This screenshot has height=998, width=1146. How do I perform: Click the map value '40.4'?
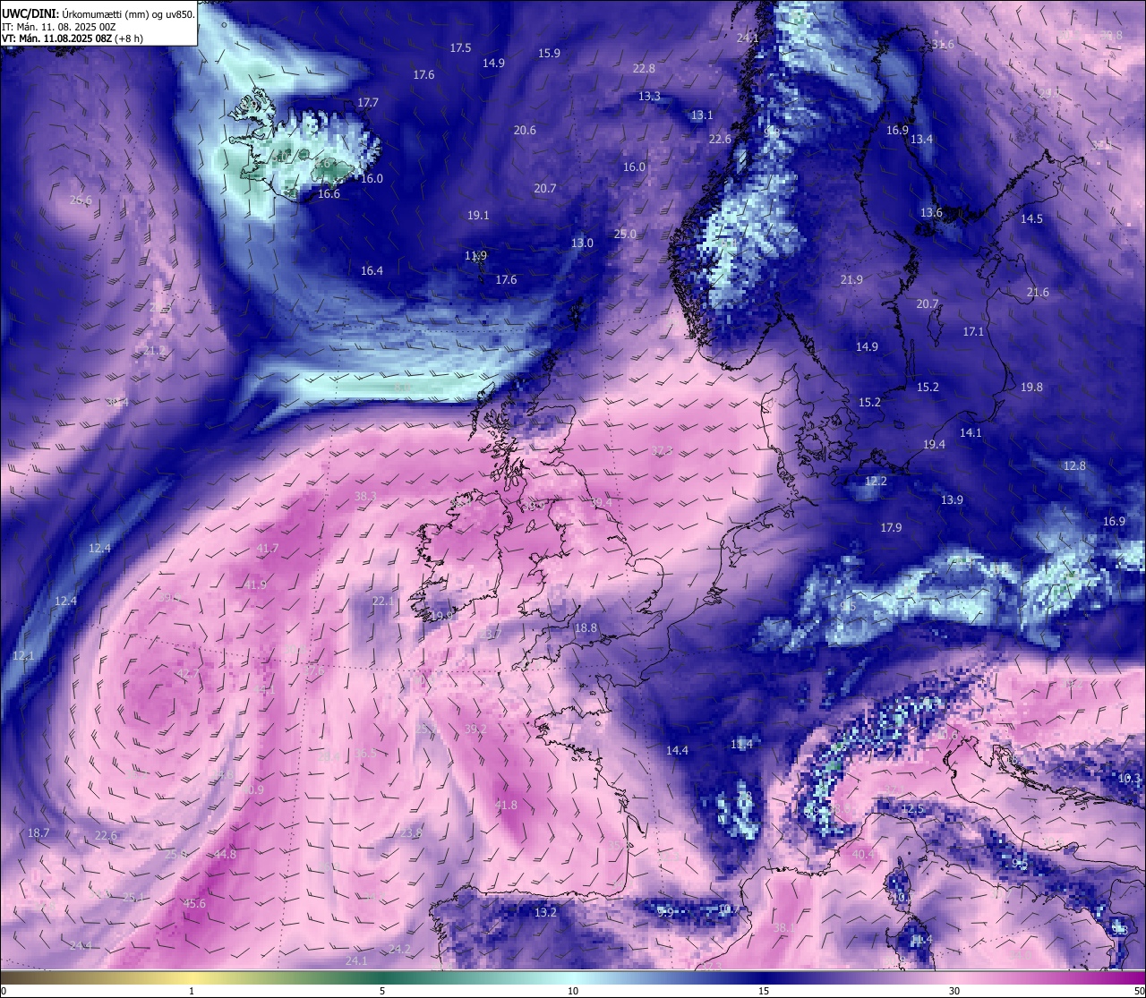[x=863, y=855]
